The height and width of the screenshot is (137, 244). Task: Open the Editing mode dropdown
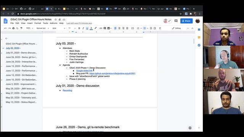point(180,28)
